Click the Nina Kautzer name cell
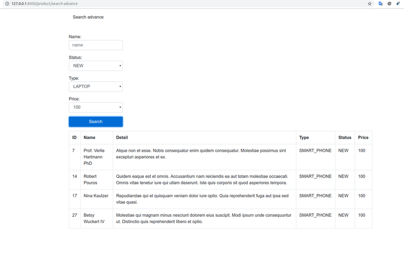The width and height of the screenshot is (404, 253). point(96,196)
